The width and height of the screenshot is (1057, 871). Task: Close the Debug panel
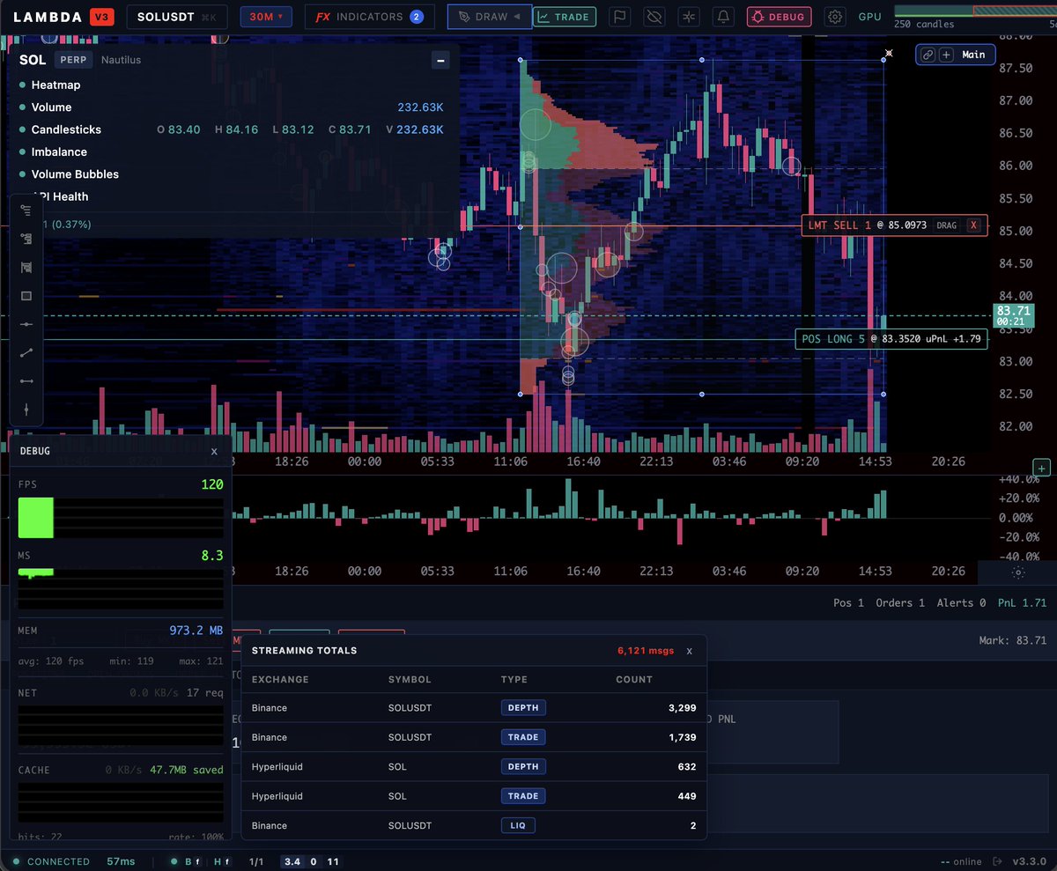point(214,451)
